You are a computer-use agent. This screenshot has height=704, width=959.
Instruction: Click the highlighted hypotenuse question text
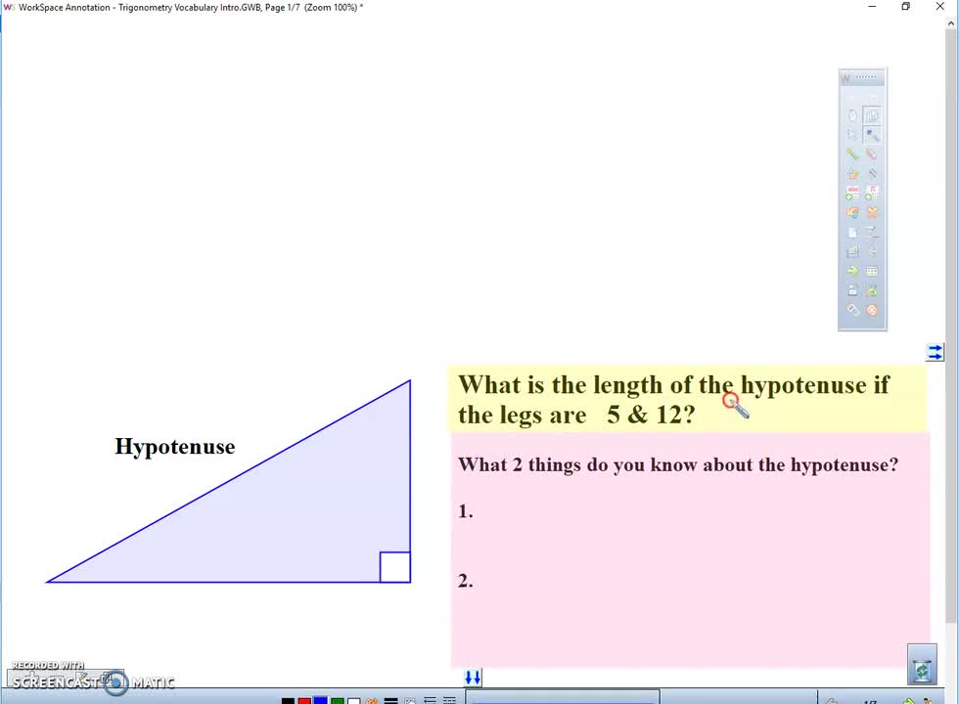pos(675,399)
